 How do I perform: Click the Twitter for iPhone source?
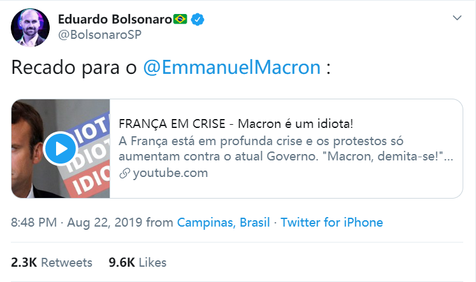point(331,223)
